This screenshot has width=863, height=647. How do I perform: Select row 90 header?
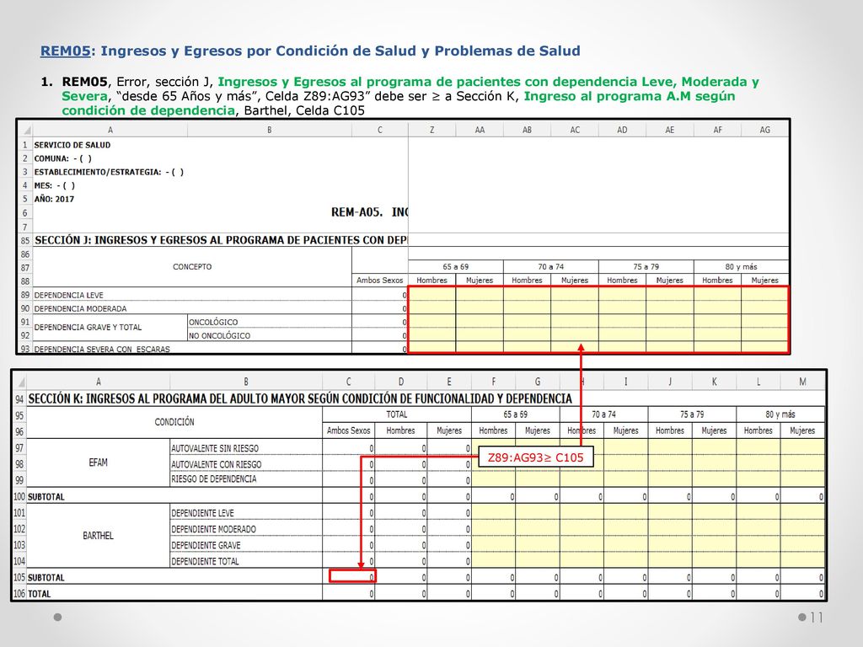tap(25, 308)
